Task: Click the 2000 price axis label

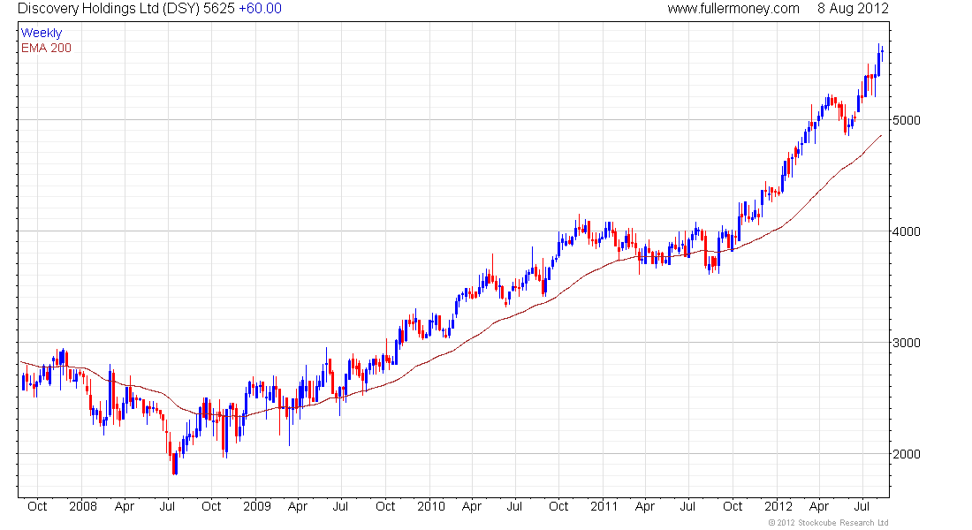Action: click(x=907, y=454)
